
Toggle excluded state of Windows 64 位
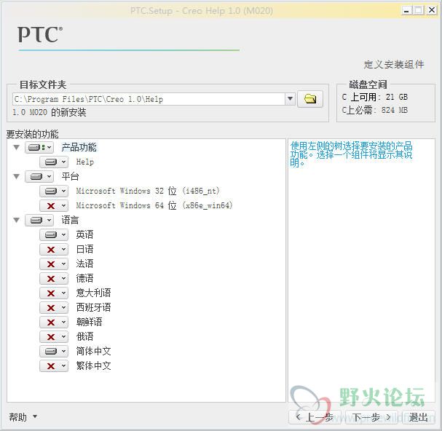tap(54, 205)
